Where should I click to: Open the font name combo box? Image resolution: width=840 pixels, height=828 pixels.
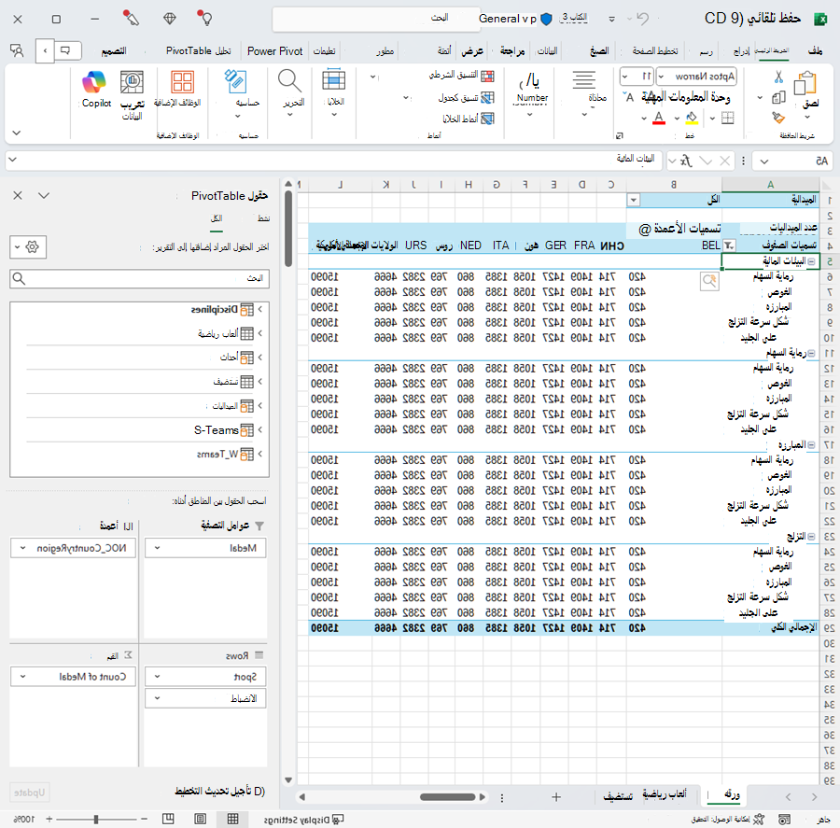696,77
